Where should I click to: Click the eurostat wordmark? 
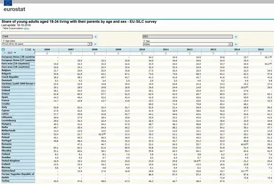pyautogui.click(x=14, y=9)
